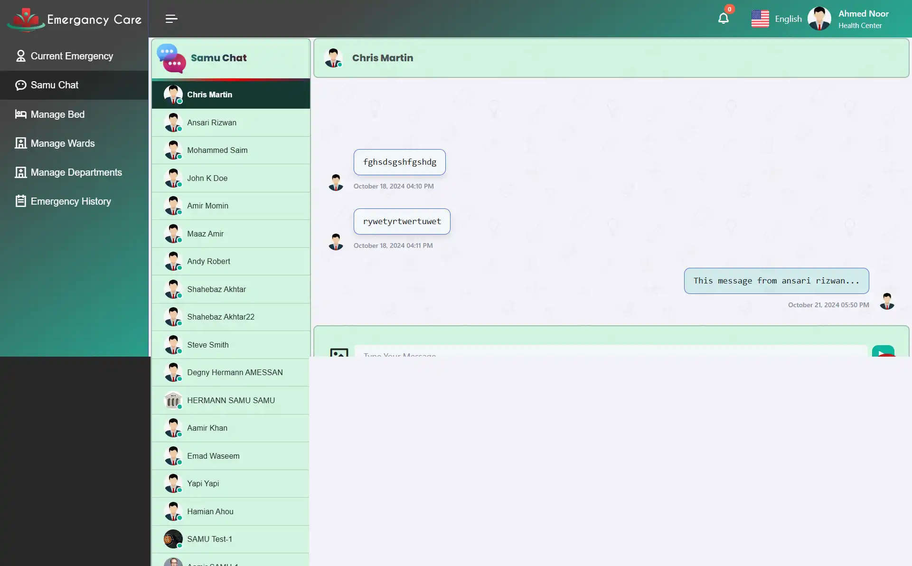912x566 pixels.
Task: Click the Manage Bed icon in sidebar
Action: (x=20, y=114)
